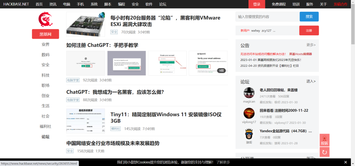355x166 pixels.
Task: Open 软件 in top navigation
Action: point(149,4)
